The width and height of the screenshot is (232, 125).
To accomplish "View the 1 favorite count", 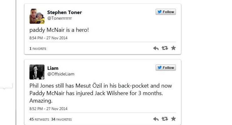I will 38,49.
